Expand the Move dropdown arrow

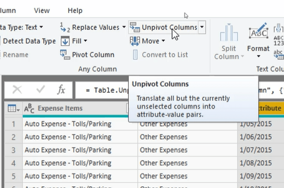(x=163, y=41)
